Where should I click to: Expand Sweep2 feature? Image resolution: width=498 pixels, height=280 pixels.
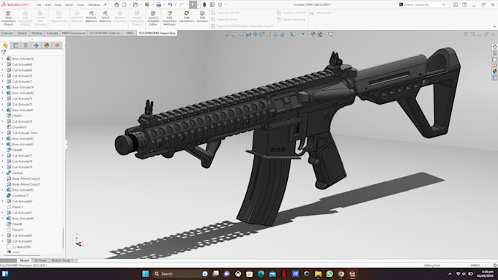click(2, 173)
